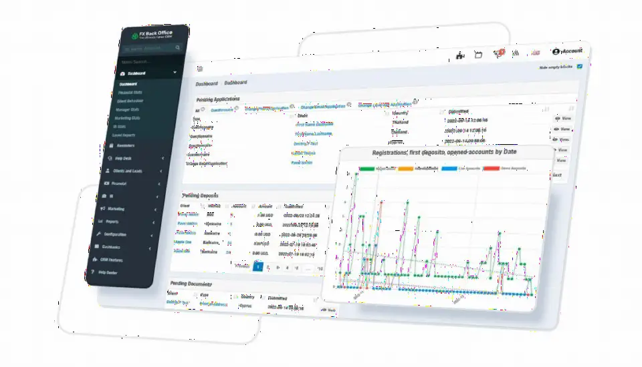
Task: Select the All applications tab
Action: point(197,110)
